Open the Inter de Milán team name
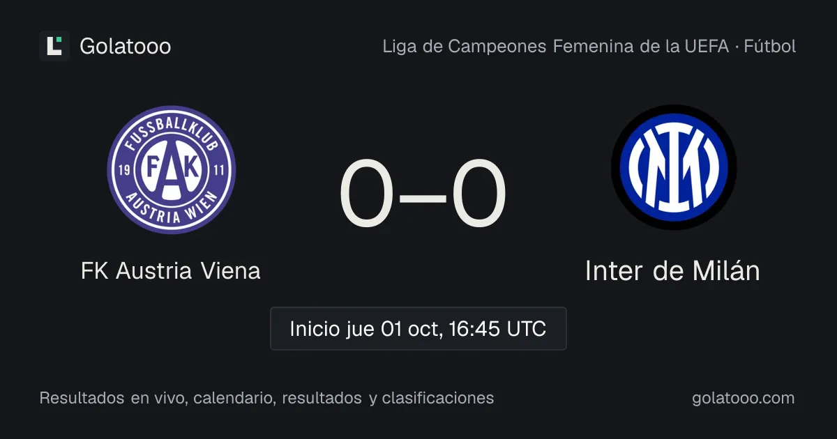 [672, 271]
